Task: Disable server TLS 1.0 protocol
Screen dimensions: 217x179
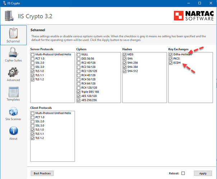Action: [x=33, y=71]
